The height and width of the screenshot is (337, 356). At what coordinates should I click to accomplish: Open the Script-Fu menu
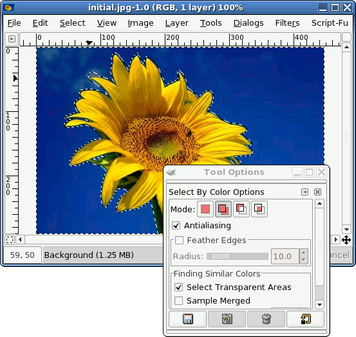(x=330, y=23)
